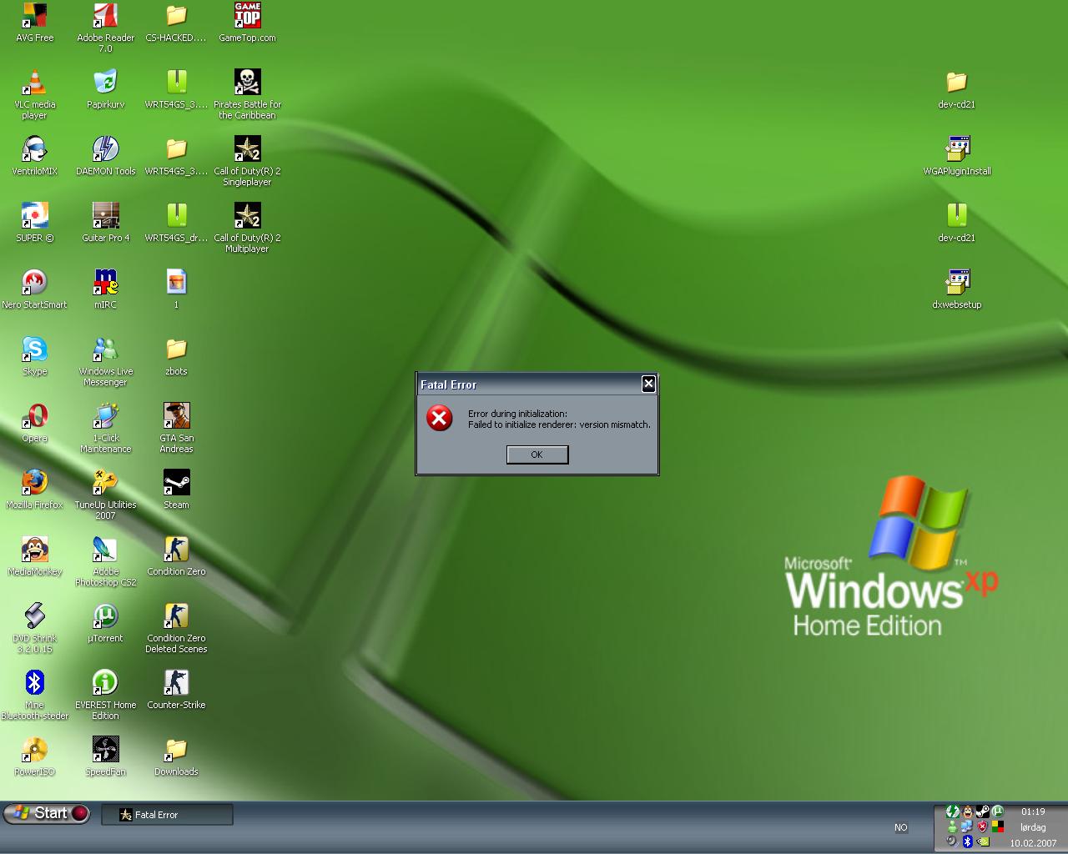Select the PowerISO icon
This screenshot has width=1068, height=854.
point(34,757)
